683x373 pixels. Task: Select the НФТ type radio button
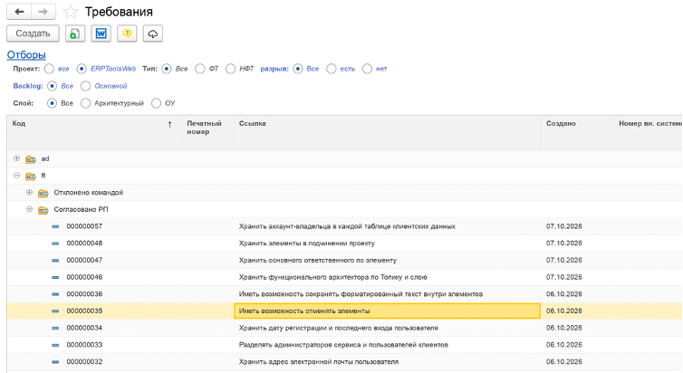pos(230,69)
